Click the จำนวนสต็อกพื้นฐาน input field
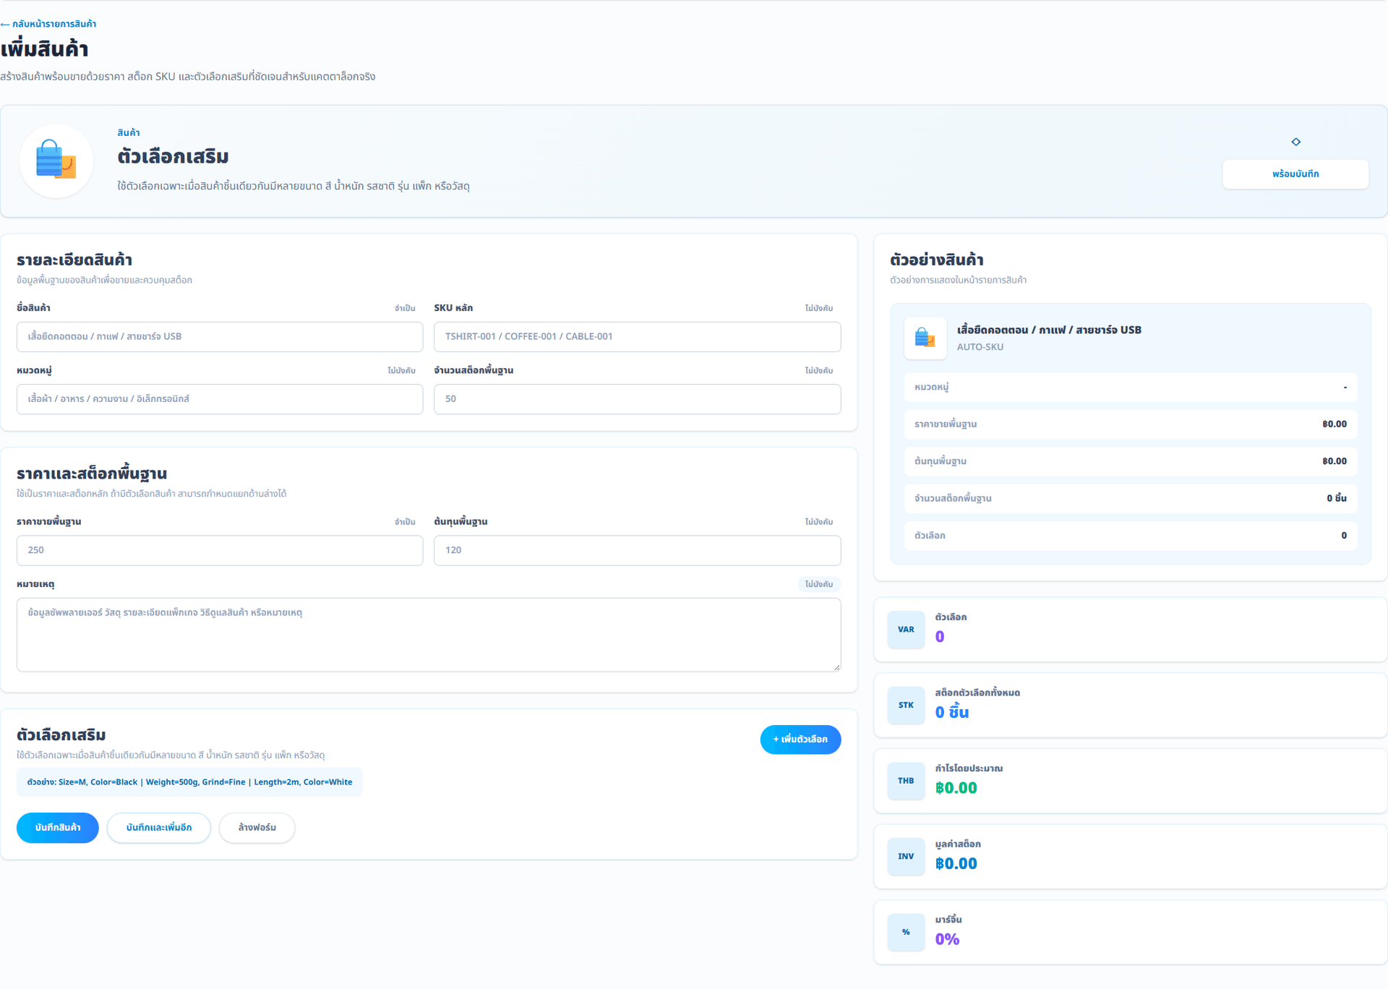Image resolution: width=1388 pixels, height=989 pixels. (637, 399)
